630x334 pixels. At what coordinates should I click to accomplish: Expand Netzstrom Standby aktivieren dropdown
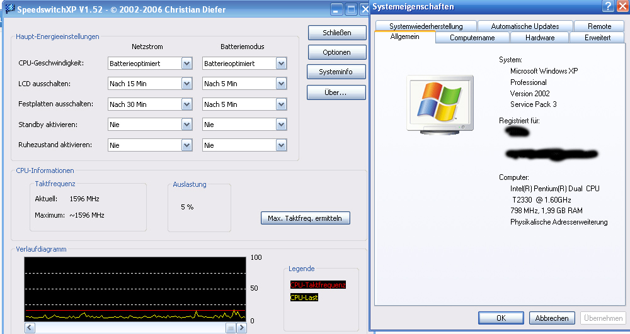186,125
